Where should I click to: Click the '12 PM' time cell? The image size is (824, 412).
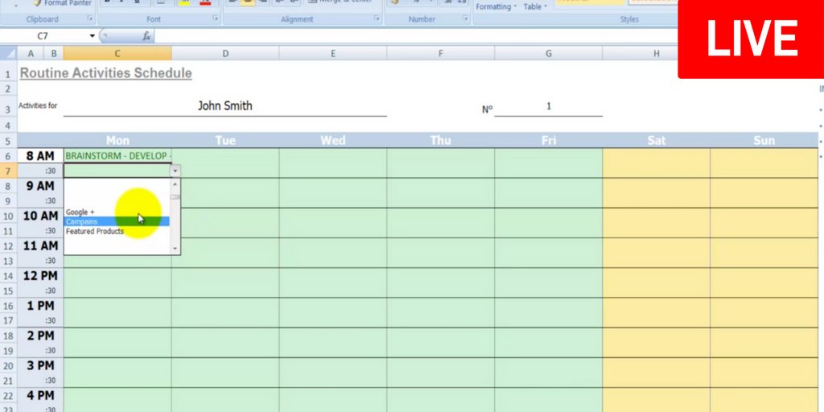tap(40, 276)
